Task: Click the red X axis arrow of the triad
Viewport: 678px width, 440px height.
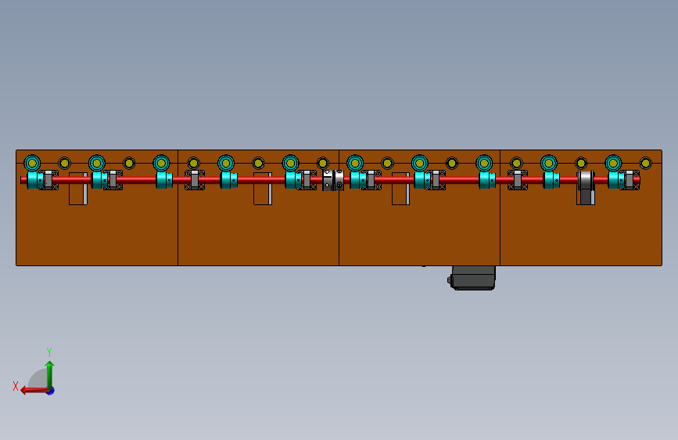Action: (x=34, y=391)
